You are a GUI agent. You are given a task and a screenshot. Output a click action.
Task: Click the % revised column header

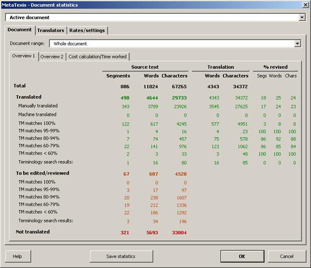(x=275, y=67)
